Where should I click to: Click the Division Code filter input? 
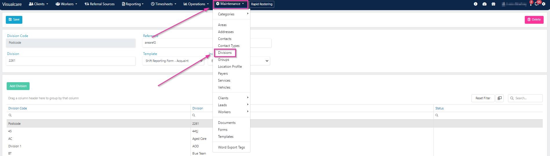99,115
